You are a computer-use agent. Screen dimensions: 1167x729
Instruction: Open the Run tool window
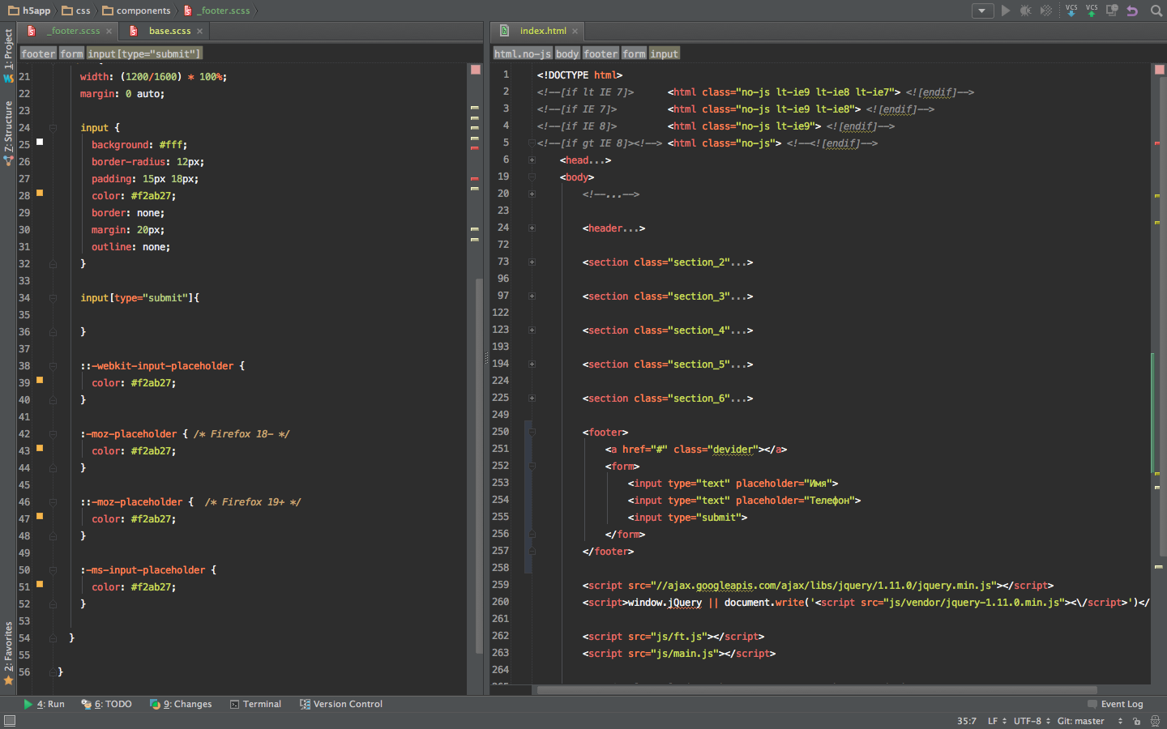(44, 704)
